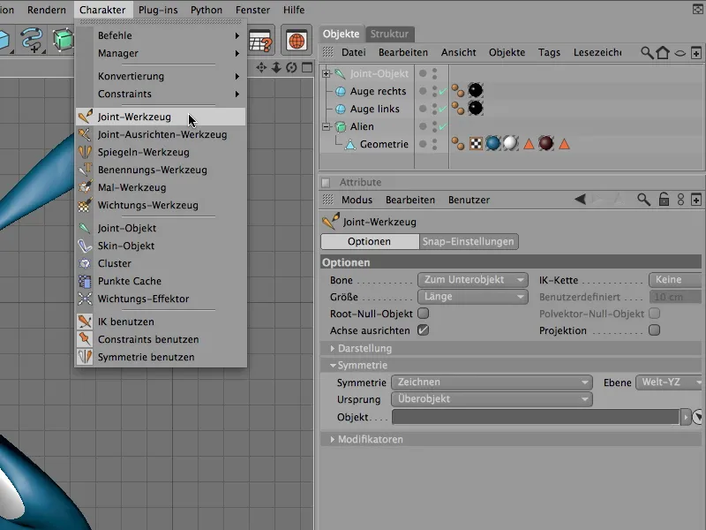Open Ansicht menu in object manager
706x530 pixels.
click(458, 52)
